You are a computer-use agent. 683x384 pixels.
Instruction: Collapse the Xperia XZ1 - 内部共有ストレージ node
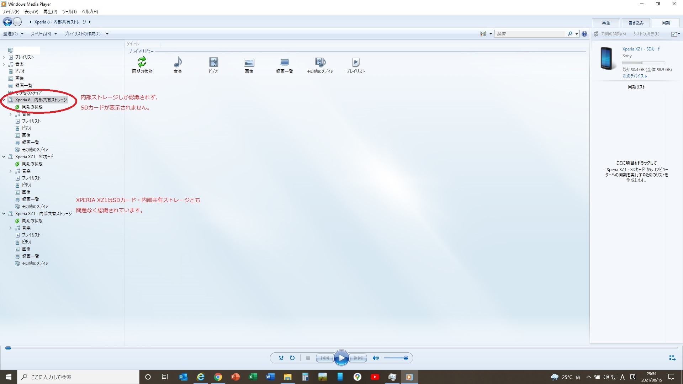4,214
